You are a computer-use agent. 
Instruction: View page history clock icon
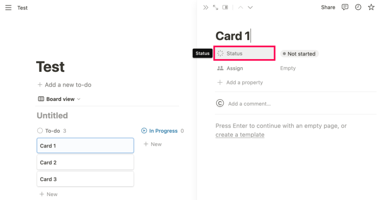click(x=358, y=7)
